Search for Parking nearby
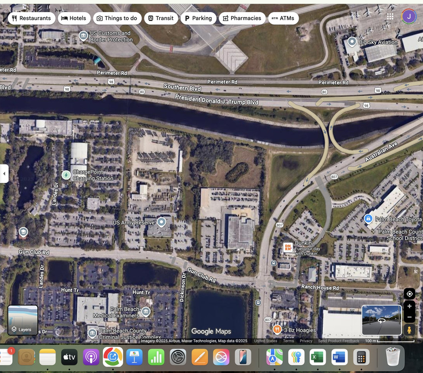Screen dimensions: 423x373 point(198,18)
